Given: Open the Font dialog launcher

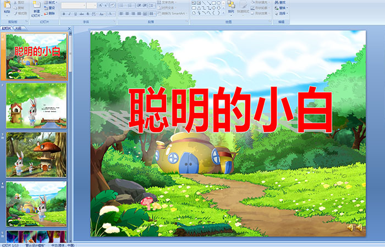Looking at the screenshot, I should pos(114,21).
